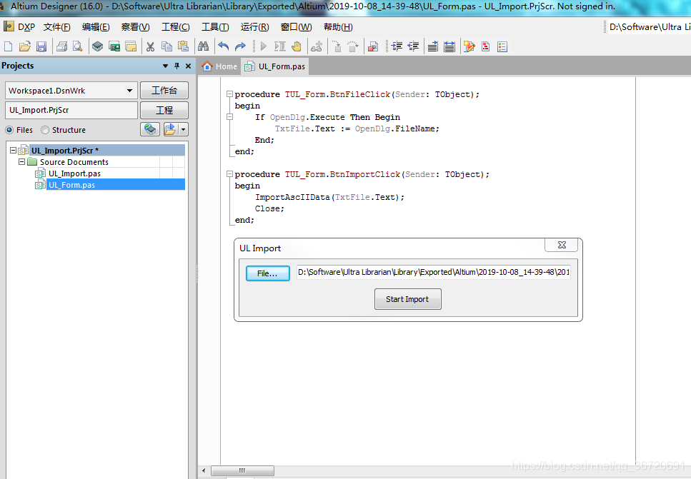Open dropdown arrow beside the folder view icon

184,129
